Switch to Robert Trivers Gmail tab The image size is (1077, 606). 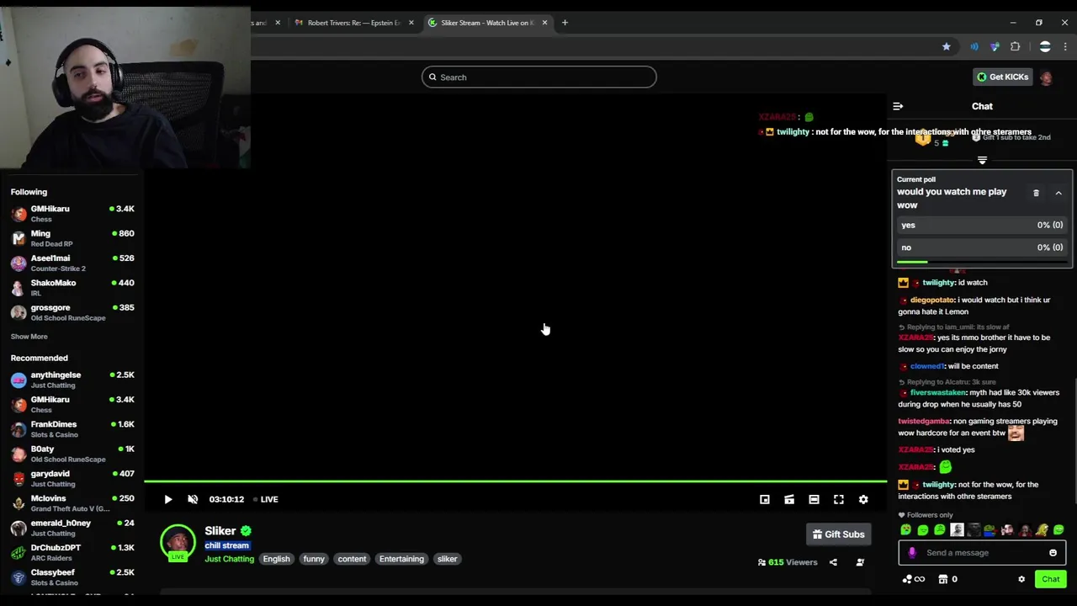(353, 23)
